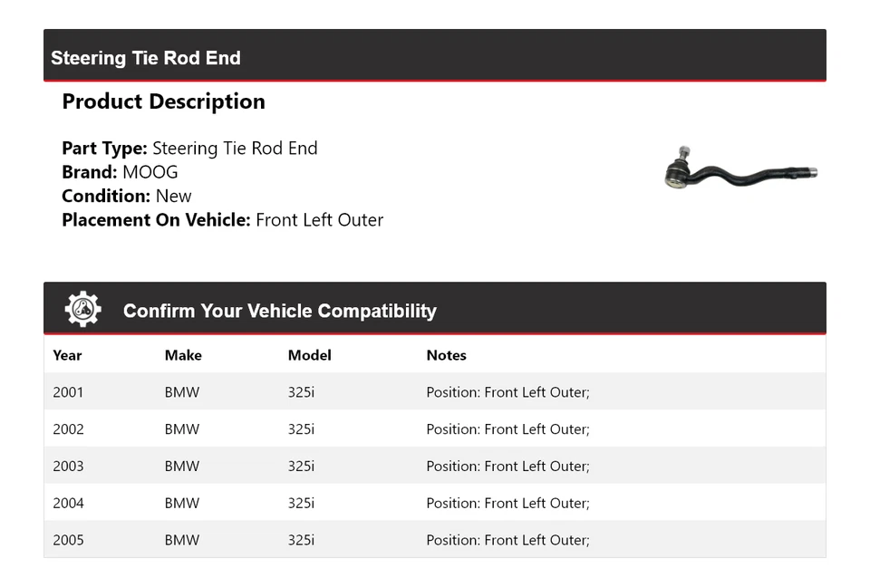Click the Placement On Vehicle label
This screenshot has width=870, height=587.
tap(156, 220)
